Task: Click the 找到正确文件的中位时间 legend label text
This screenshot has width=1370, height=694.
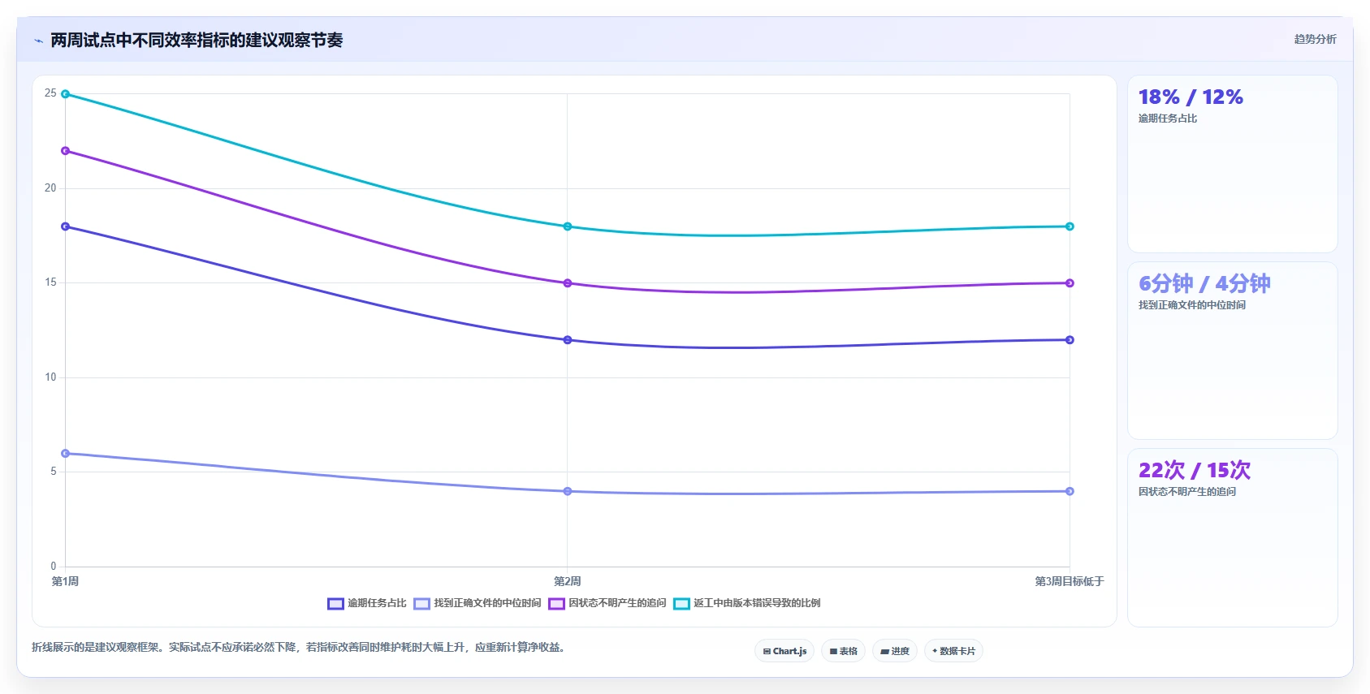Action: (487, 603)
